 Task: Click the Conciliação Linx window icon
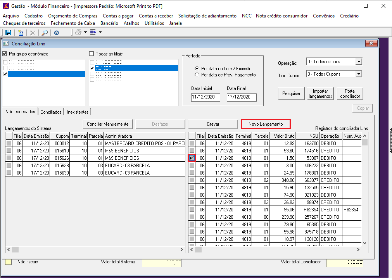coord(6,43)
